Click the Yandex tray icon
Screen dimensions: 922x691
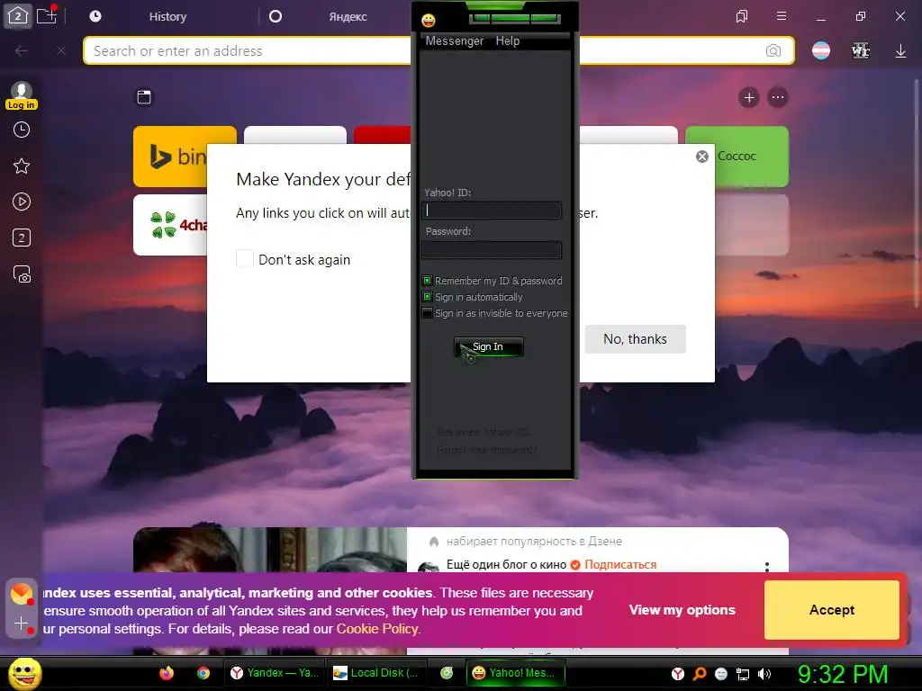pos(677,674)
